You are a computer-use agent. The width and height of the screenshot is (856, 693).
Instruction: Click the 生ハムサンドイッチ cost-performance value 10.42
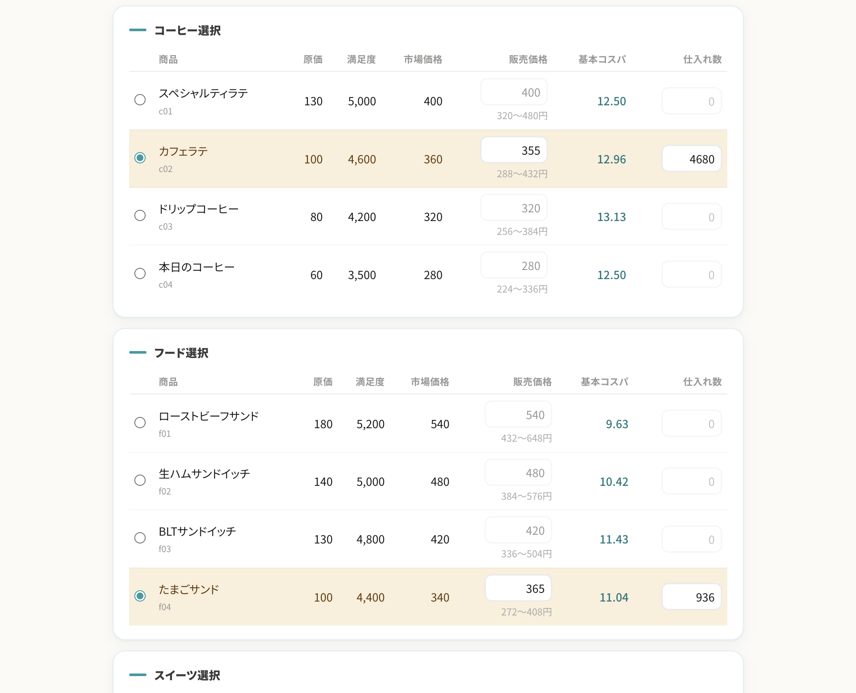click(x=614, y=482)
